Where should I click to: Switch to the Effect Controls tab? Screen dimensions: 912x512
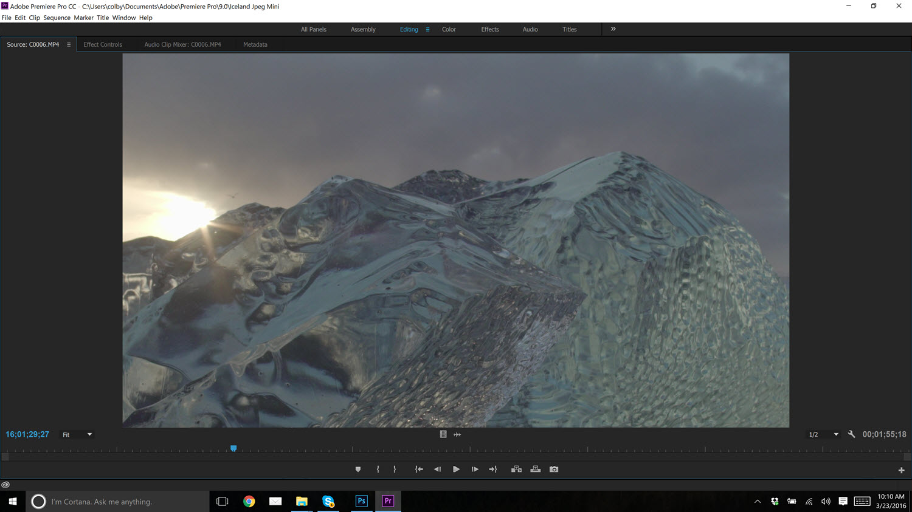[x=103, y=44]
